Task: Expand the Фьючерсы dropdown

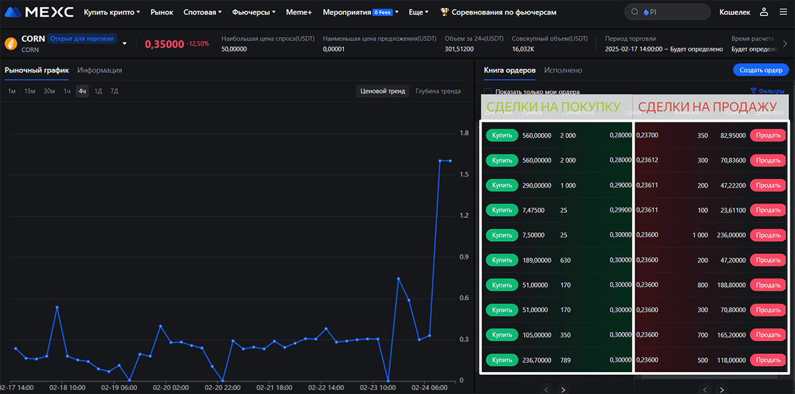Action: (254, 12)
